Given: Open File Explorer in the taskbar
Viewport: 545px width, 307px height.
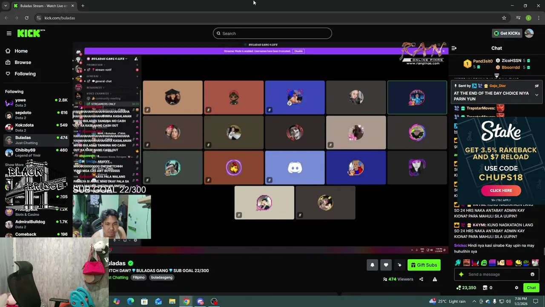Looking at the screenshot, I should point(172,301).
